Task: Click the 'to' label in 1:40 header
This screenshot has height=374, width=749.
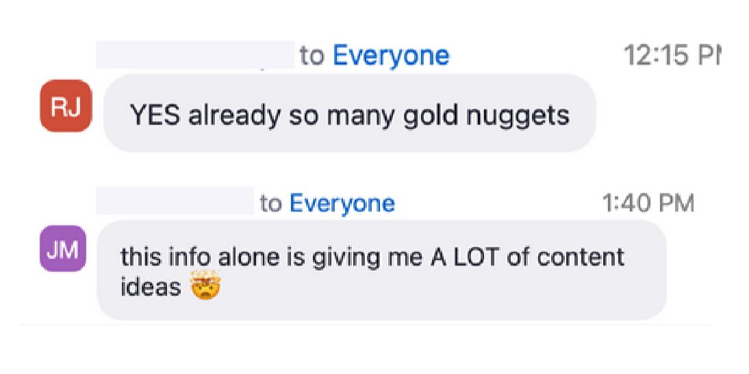Action: pyautogui.click(x=271, y=204)
